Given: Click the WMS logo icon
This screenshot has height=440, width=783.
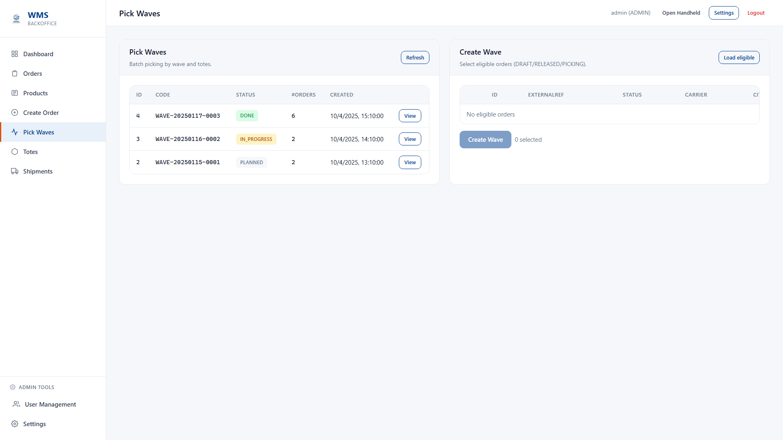Looking at the screenshot, I should [16, 19].
